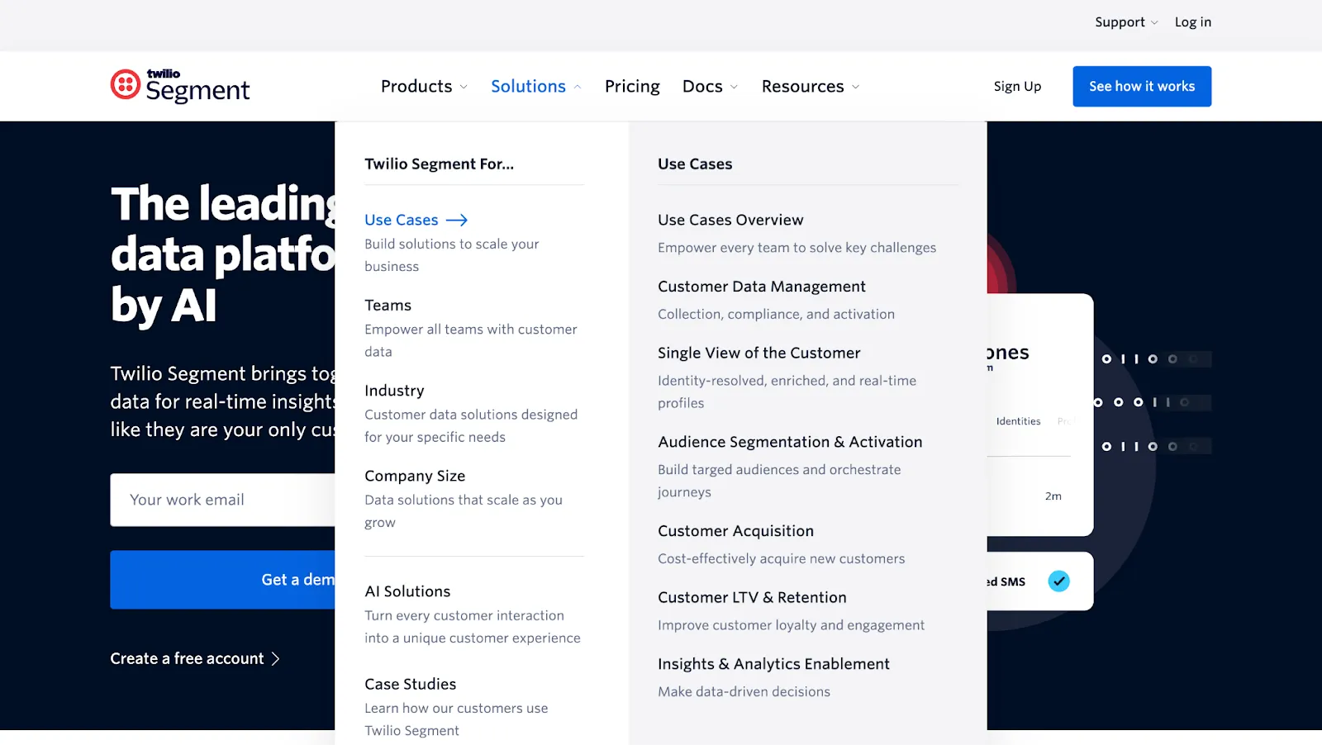Open Customer LTV & Retention

pos(752,597)
